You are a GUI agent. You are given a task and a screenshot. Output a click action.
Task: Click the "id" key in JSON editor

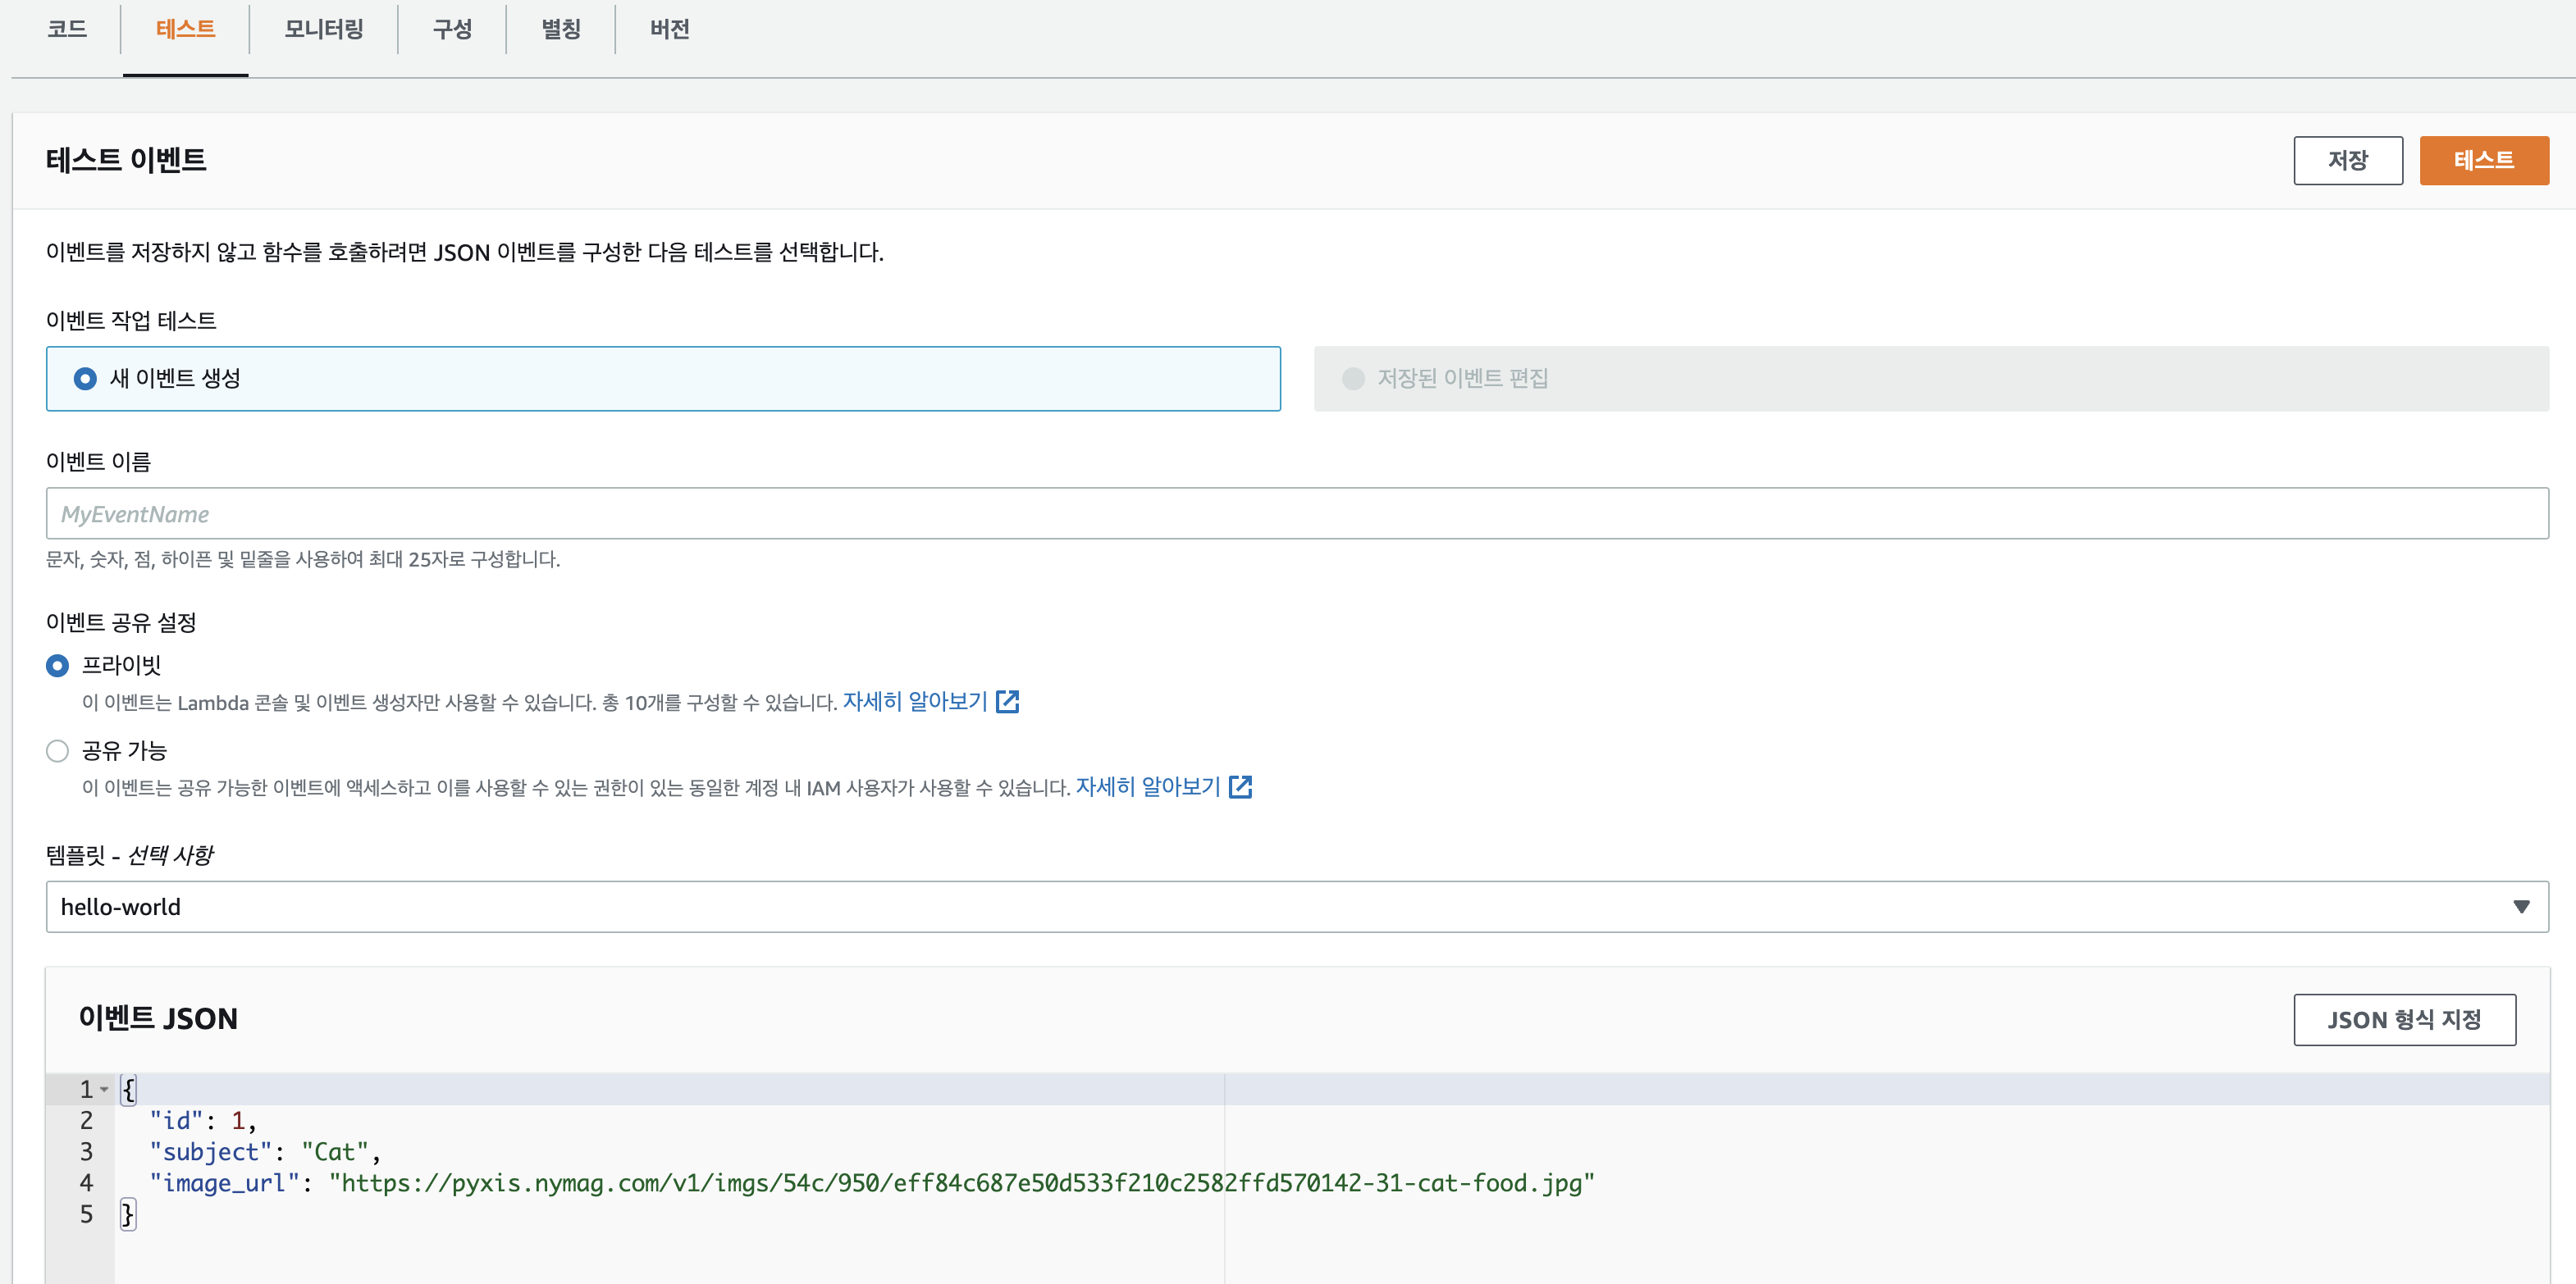176,1120
